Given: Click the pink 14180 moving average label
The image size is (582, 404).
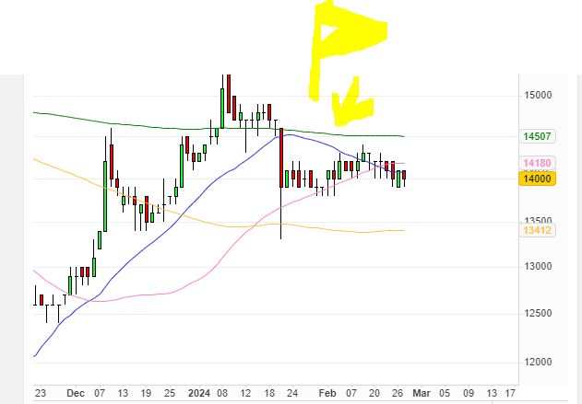Looking at the screenshot, I should (x=537, y=163).
